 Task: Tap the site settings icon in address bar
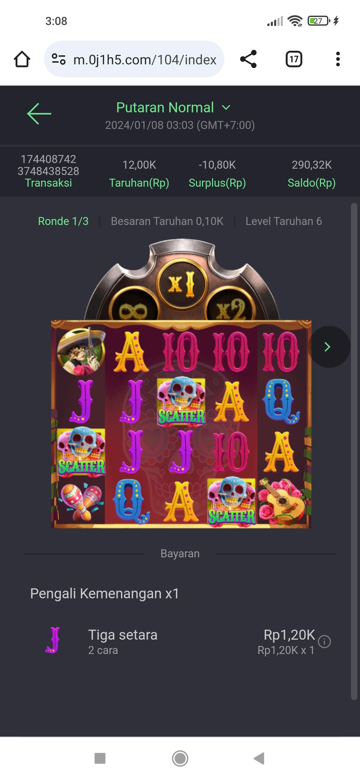pyautogui.click(x=58, y=59)
